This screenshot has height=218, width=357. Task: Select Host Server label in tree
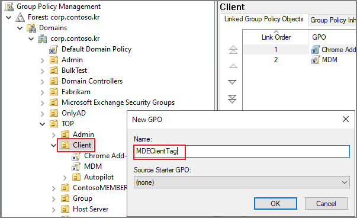(91, 209)
